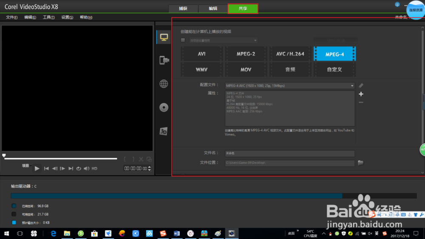This screenshot has width=425, height=239.
Task: Click the 文件位置 path field
Action: (290, 163)
